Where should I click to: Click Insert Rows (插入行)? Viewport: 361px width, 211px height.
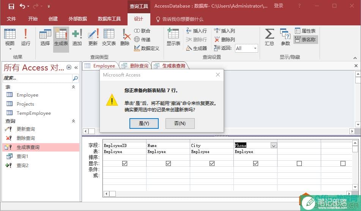(196, 31)
